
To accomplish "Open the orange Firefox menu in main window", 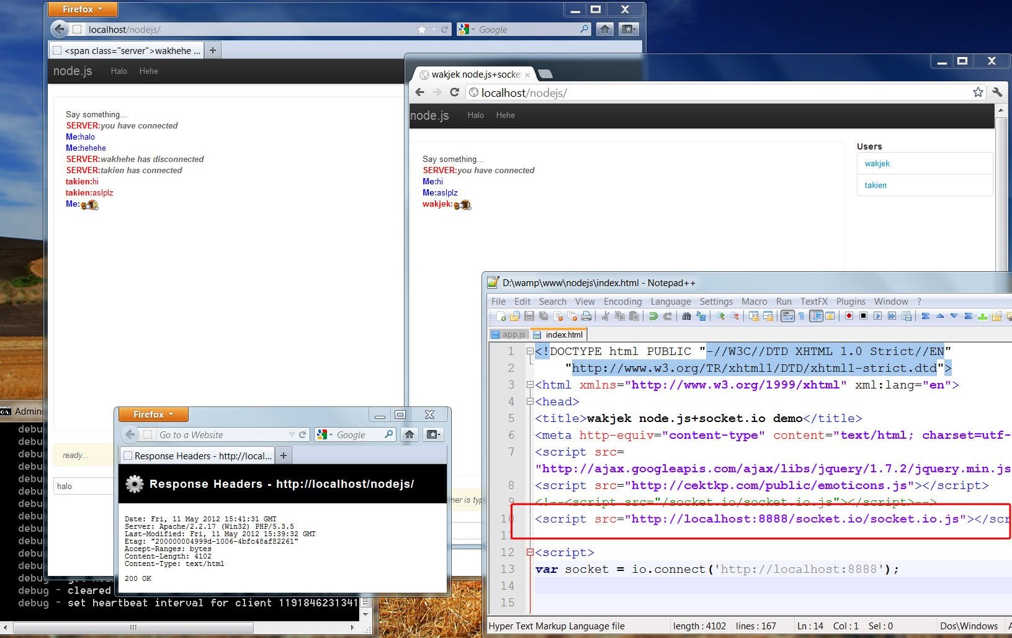I will [x=82, y=9].
